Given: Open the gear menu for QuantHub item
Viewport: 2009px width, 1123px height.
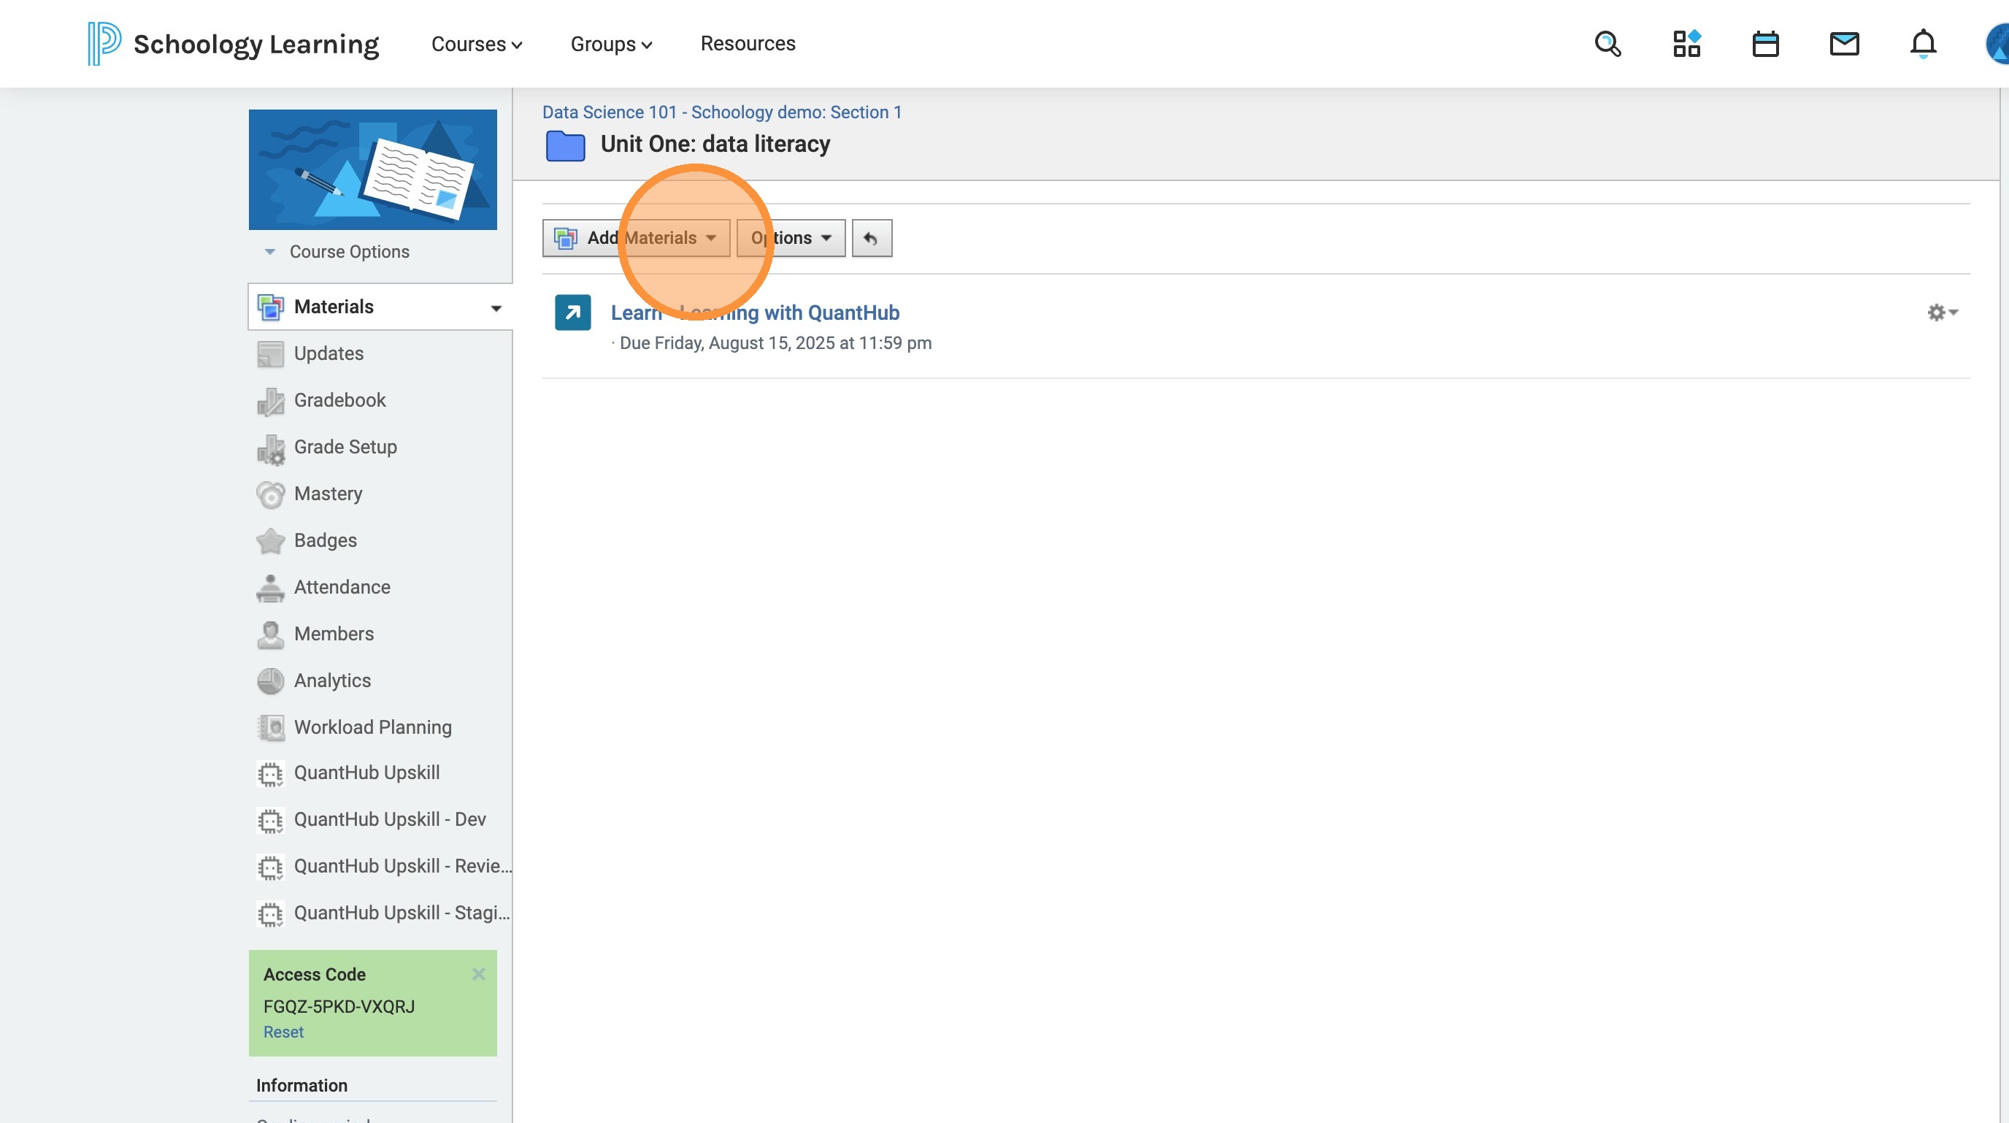Looking at the screenshot, I should [x=1942, y=313].
